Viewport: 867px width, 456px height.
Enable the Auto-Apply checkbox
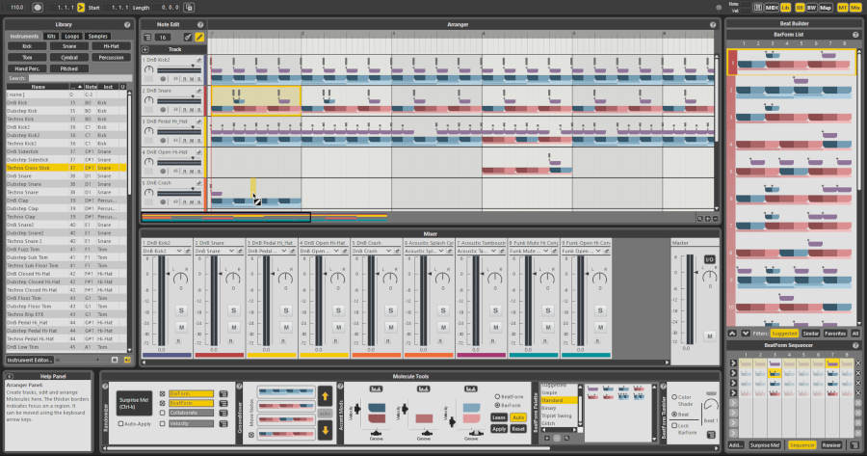[x=121, y=424]
